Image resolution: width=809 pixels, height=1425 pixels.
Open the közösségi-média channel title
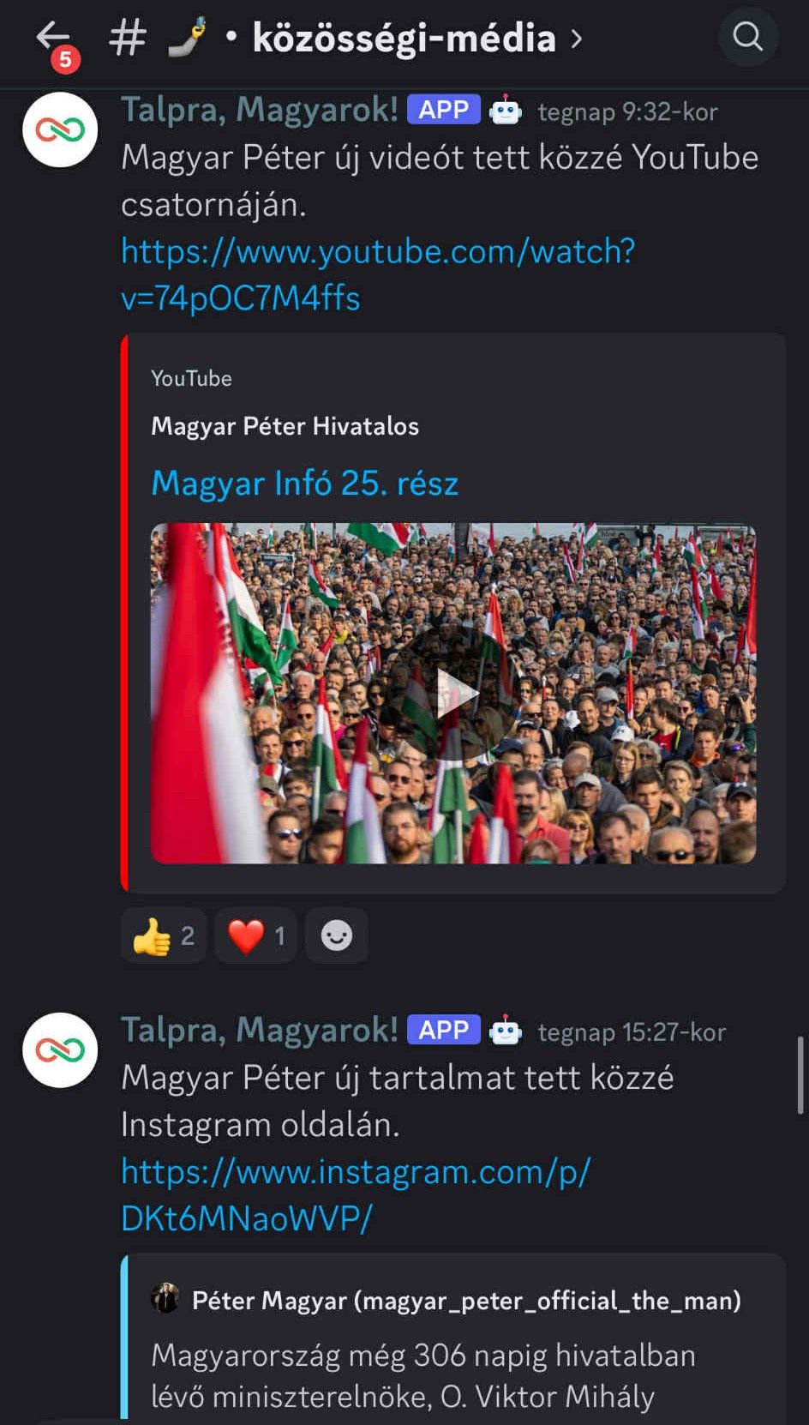[404, 39]
